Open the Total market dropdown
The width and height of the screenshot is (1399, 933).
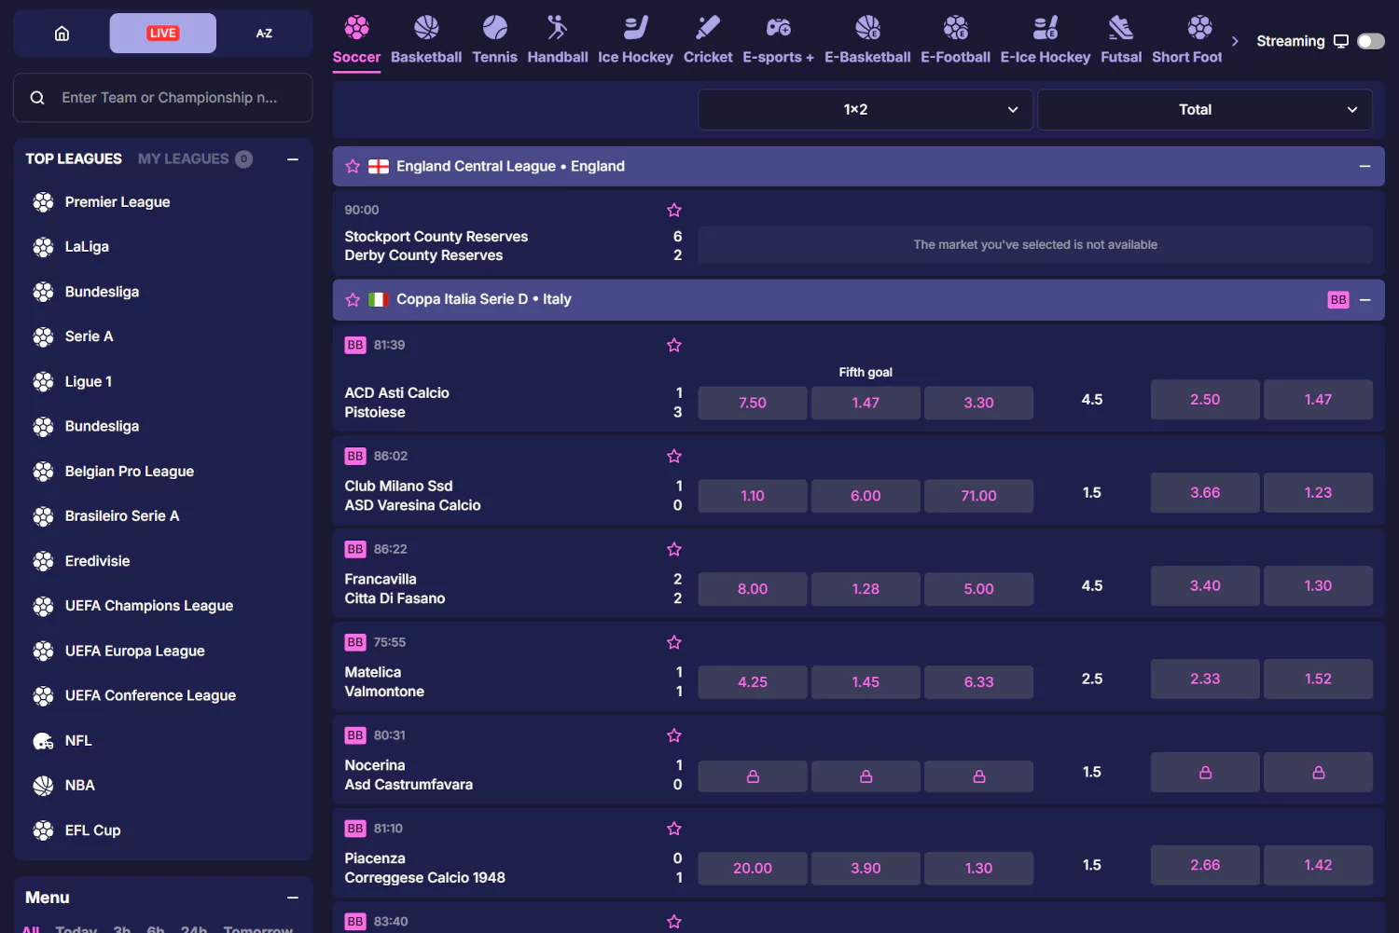[x=1205, y=110]
